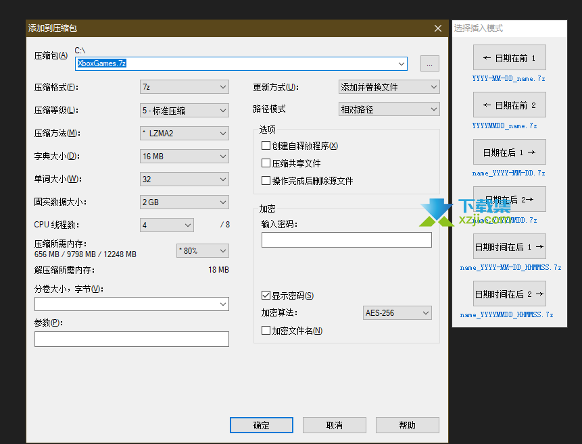Click the name_YYYYMMDD_HHMMSS.7z format text

point(507,314)
